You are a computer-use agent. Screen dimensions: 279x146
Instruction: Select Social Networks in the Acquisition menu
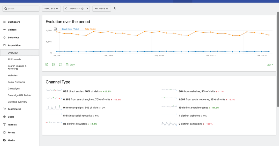pos(16,82)
